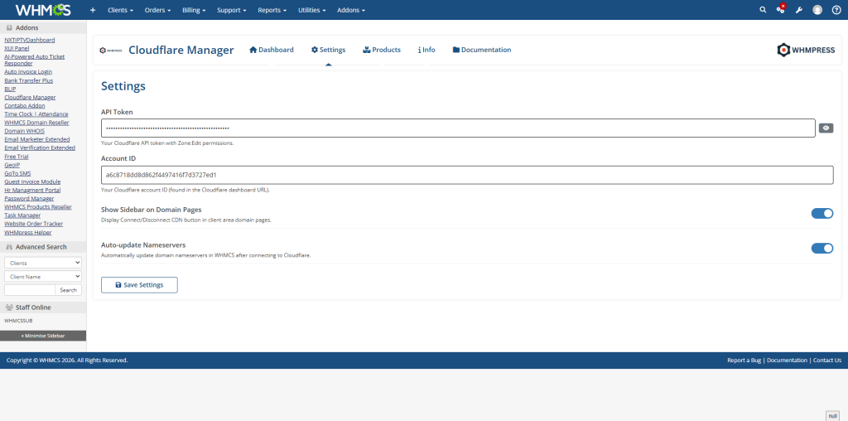
Task: Open Domain WHOIS addon link
Action: point(24,131)
